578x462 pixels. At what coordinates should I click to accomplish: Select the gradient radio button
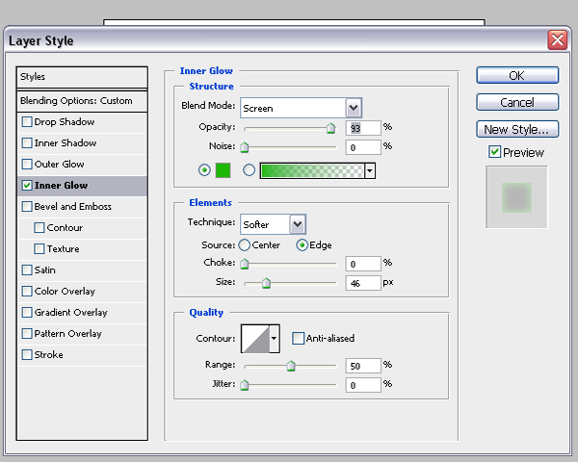(249, 170)
